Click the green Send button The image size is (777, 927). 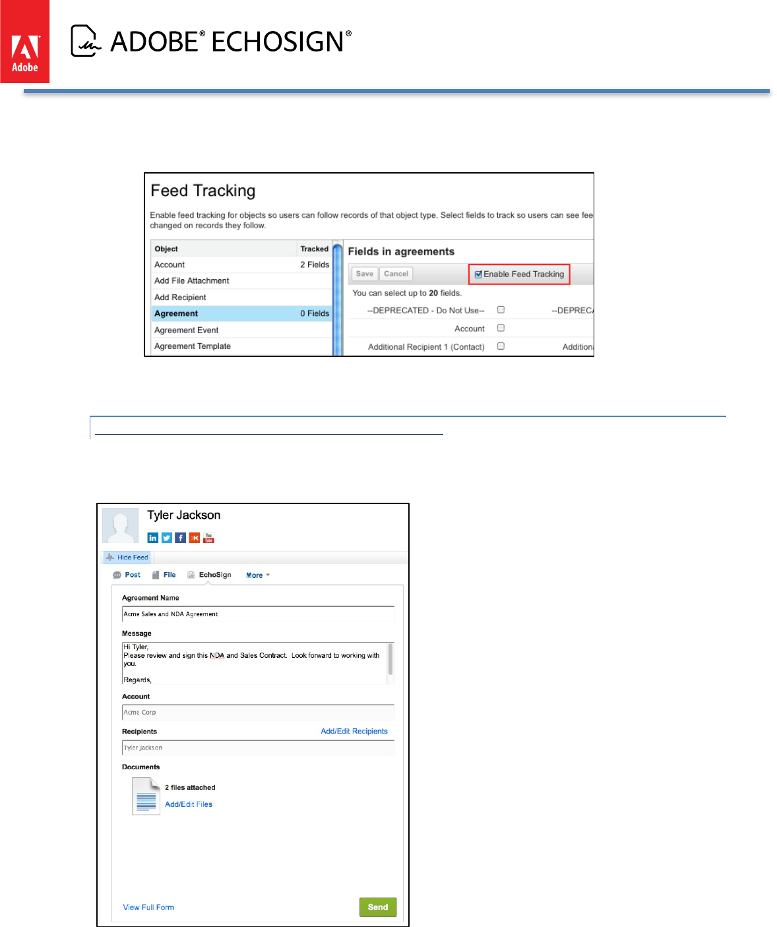click(378, 907)
